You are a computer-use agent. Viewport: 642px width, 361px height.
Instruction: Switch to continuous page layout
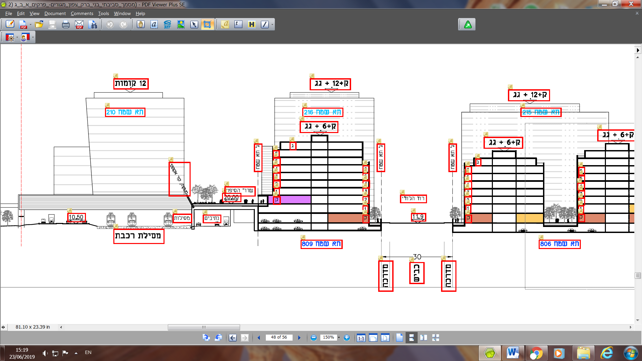(411, 338)
